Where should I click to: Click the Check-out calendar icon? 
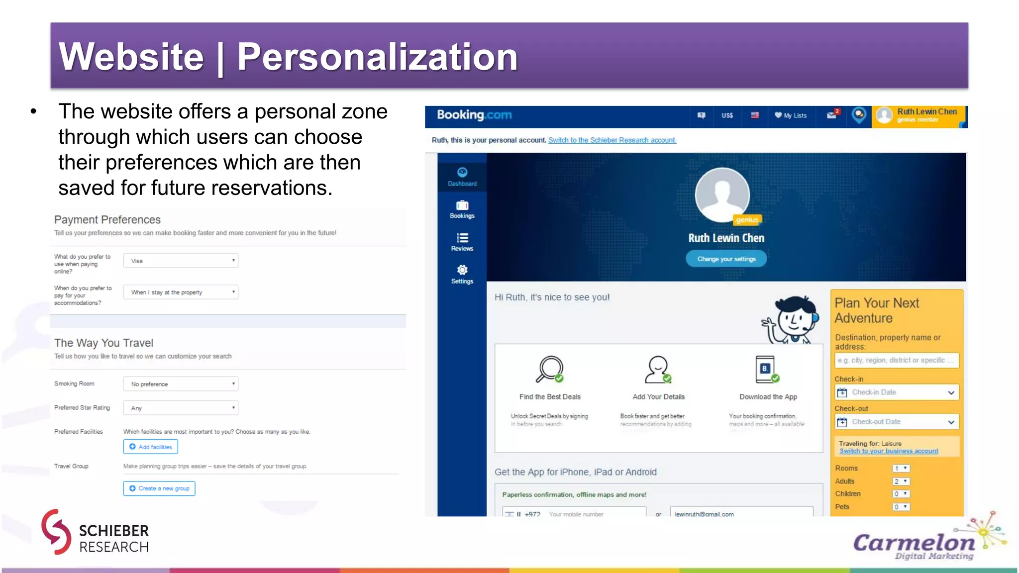(x=842, y=422)
